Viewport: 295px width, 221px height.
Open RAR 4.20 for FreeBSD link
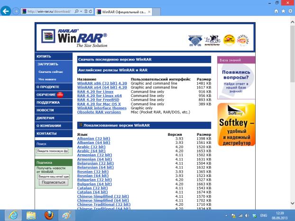point(98,100)
